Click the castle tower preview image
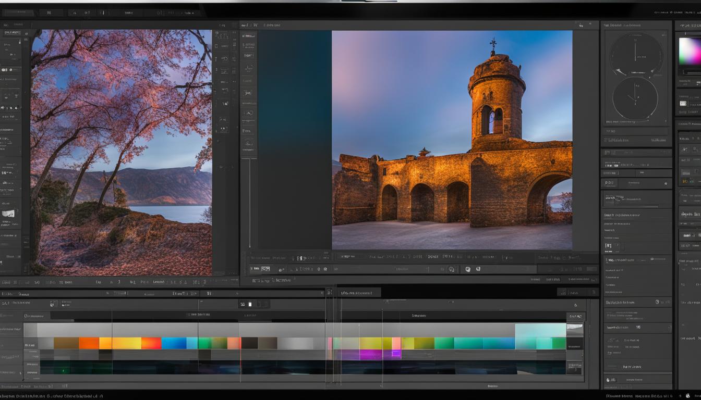 pos(452,140)
